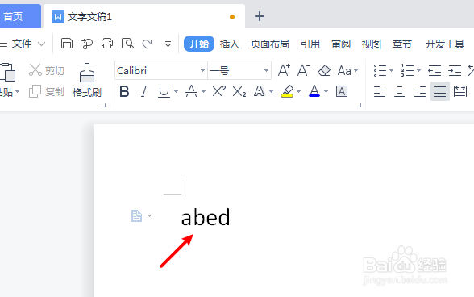Open text effects dropdown arrow
The image size is (474, 297).
[x=271, y=91]
